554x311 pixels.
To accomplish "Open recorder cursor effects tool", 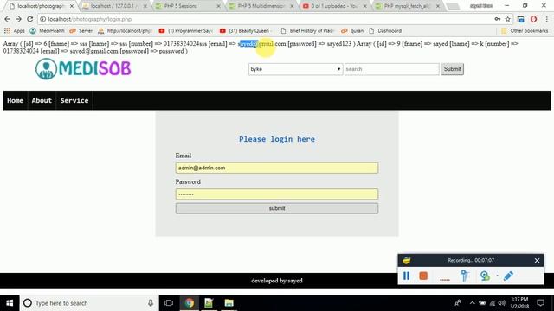I will click(x=465, y=276).
